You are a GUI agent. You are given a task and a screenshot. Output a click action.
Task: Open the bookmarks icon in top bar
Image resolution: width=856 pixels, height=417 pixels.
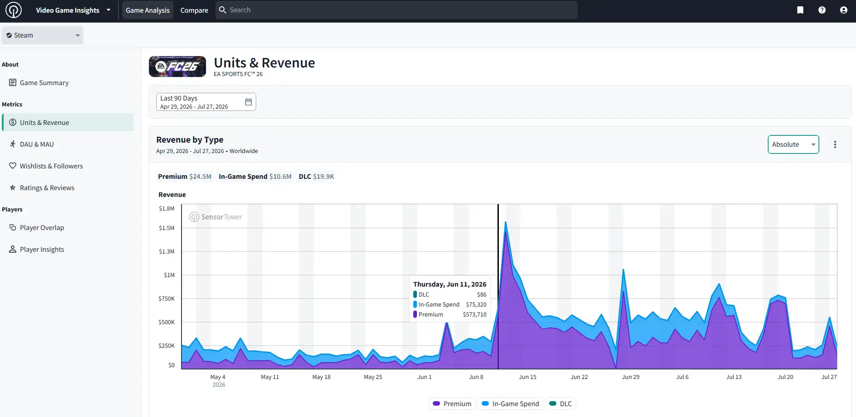click(800, 10)
